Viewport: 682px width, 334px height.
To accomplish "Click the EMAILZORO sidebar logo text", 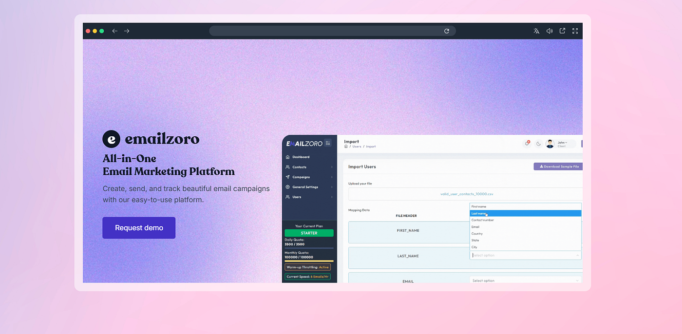I will click(x=304, y=143).
